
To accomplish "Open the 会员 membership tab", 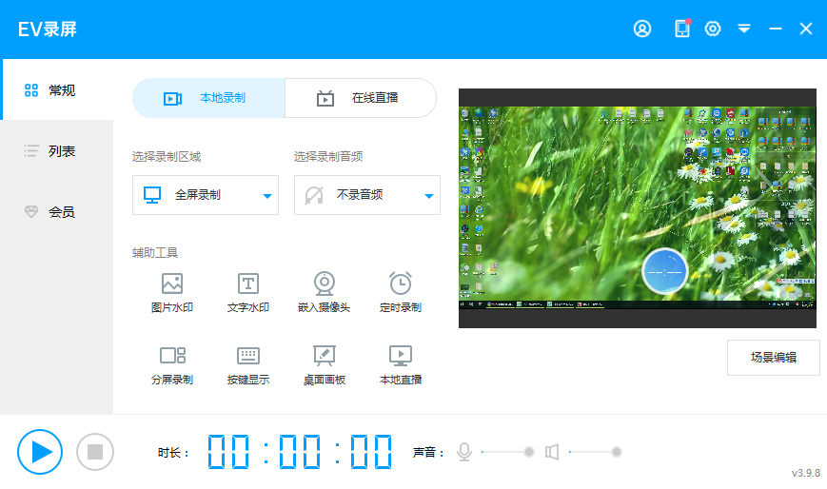I will point(57,212).
